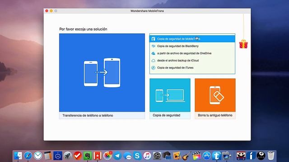The height and width of the screenshot is (162, 289).
Task: Select Copia de seguridad de iTunes option
Action: click(x=192, y=67)
